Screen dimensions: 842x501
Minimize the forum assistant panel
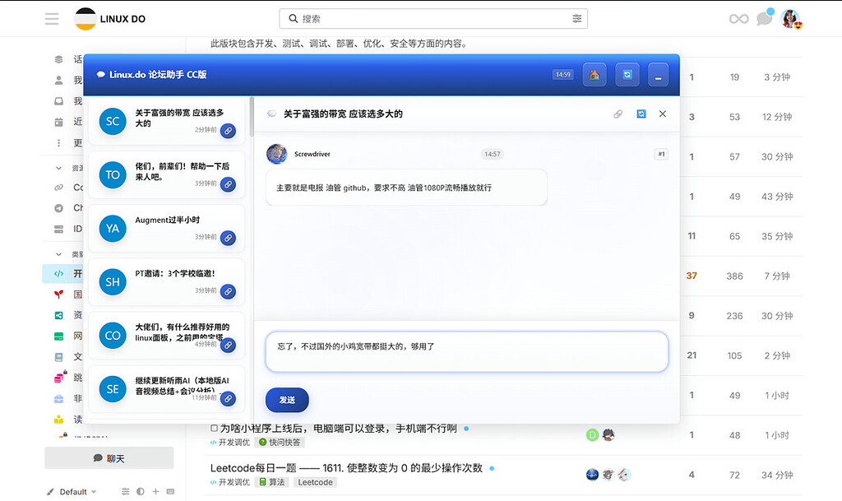(658, 75)
